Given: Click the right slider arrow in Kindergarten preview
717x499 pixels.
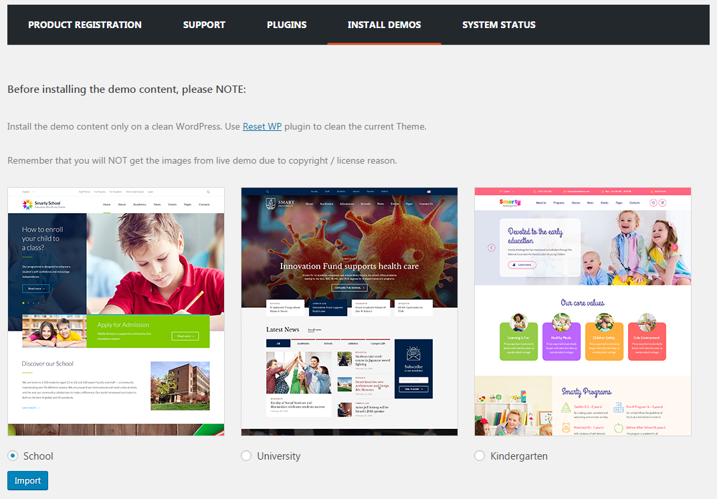Looking at the screenshot, I should (x=674, y=247).
